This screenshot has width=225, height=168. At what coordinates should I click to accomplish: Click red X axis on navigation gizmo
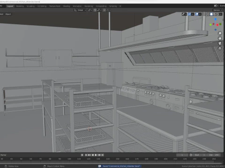(217, 25)
